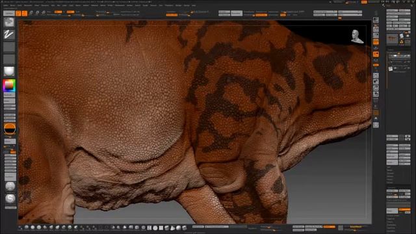Click the orange recycle icon in Tool palette
The height and width of the screenshot is (234, 416).
402,42
